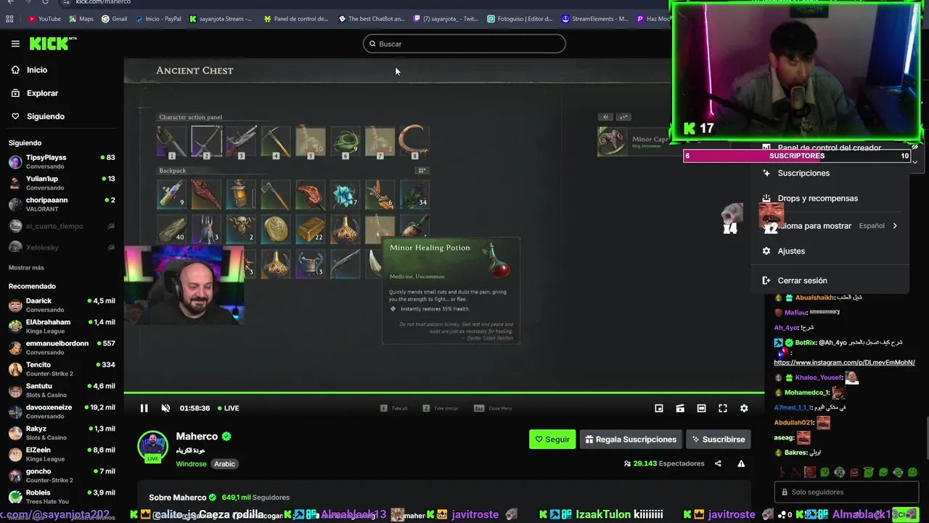
Task: Open the Twitch sayanjota_ bookmark
Action: tap(446, 19)
